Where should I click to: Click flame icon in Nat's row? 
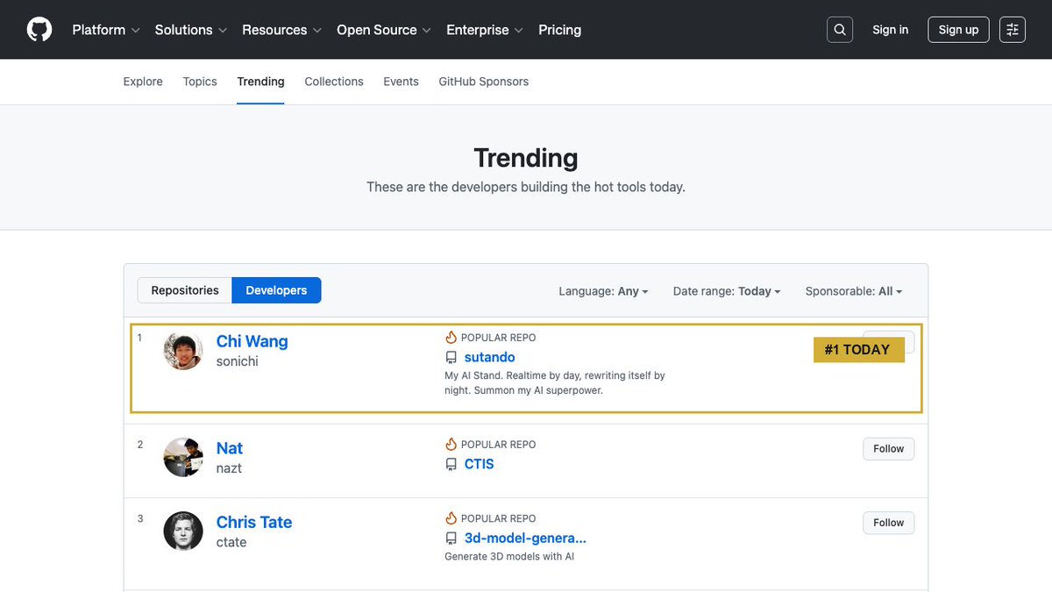pos(451,445)
